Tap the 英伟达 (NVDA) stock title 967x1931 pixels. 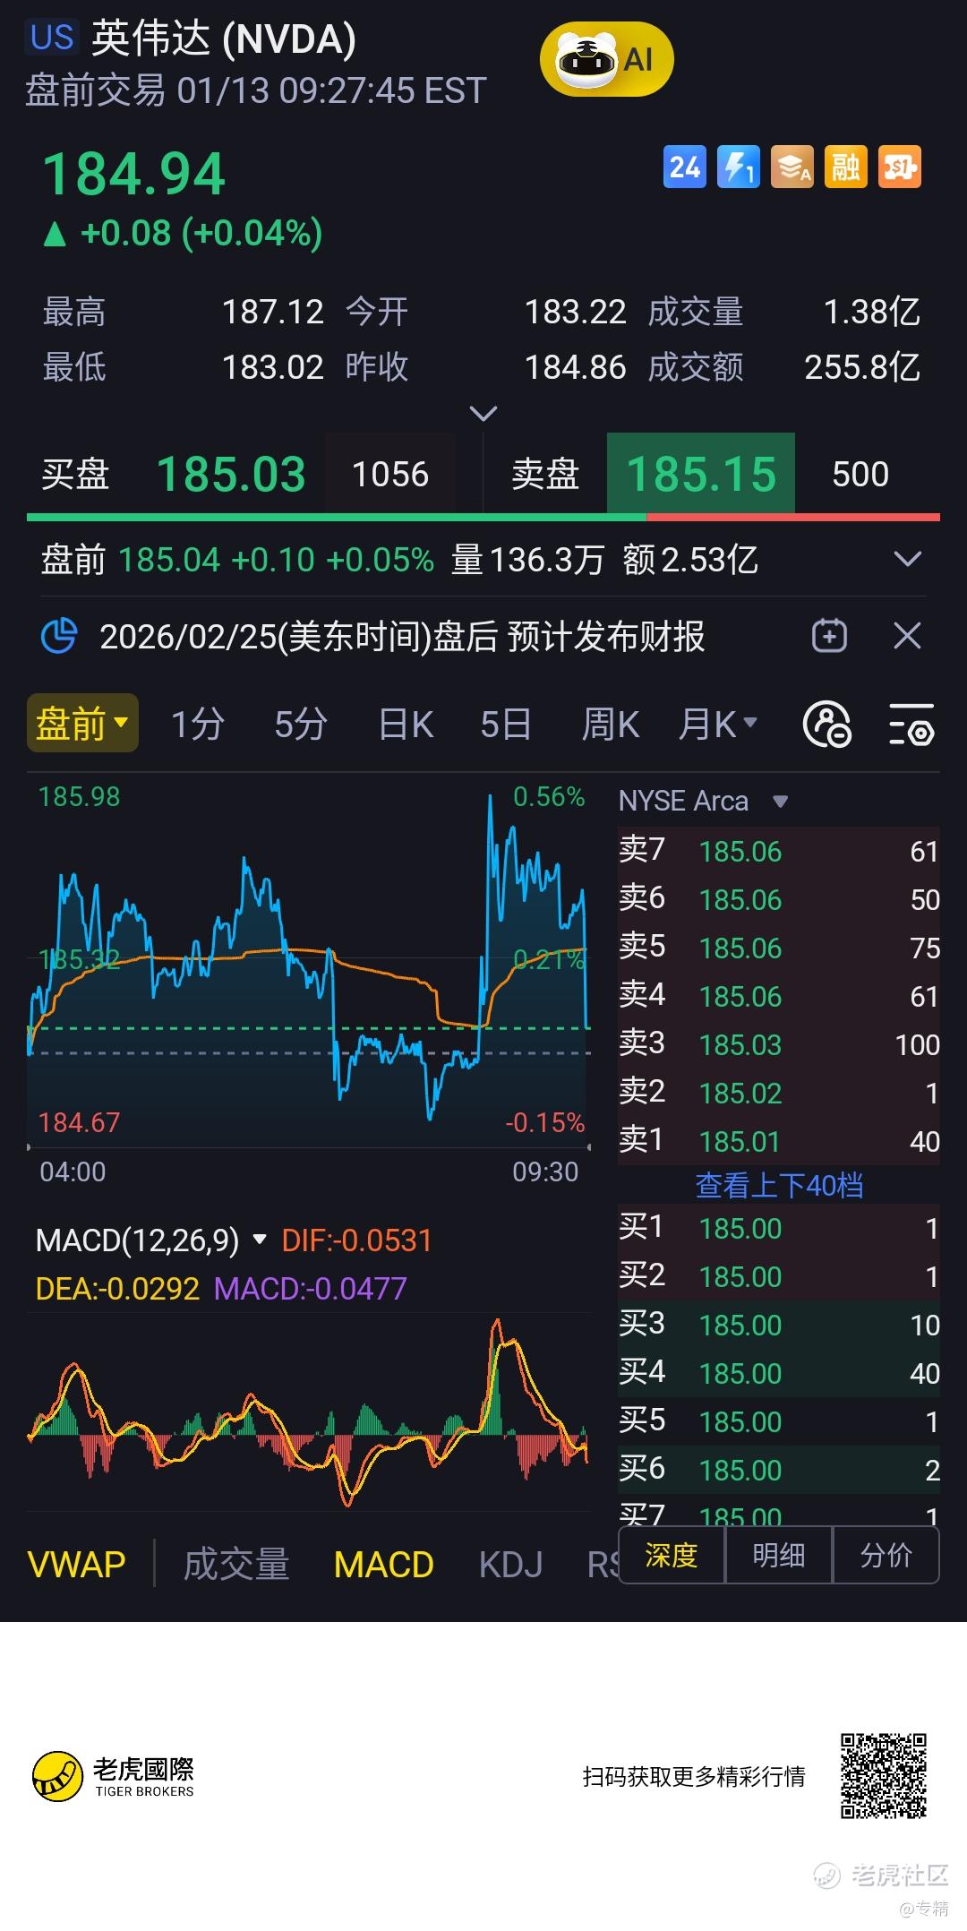point(224,39)
